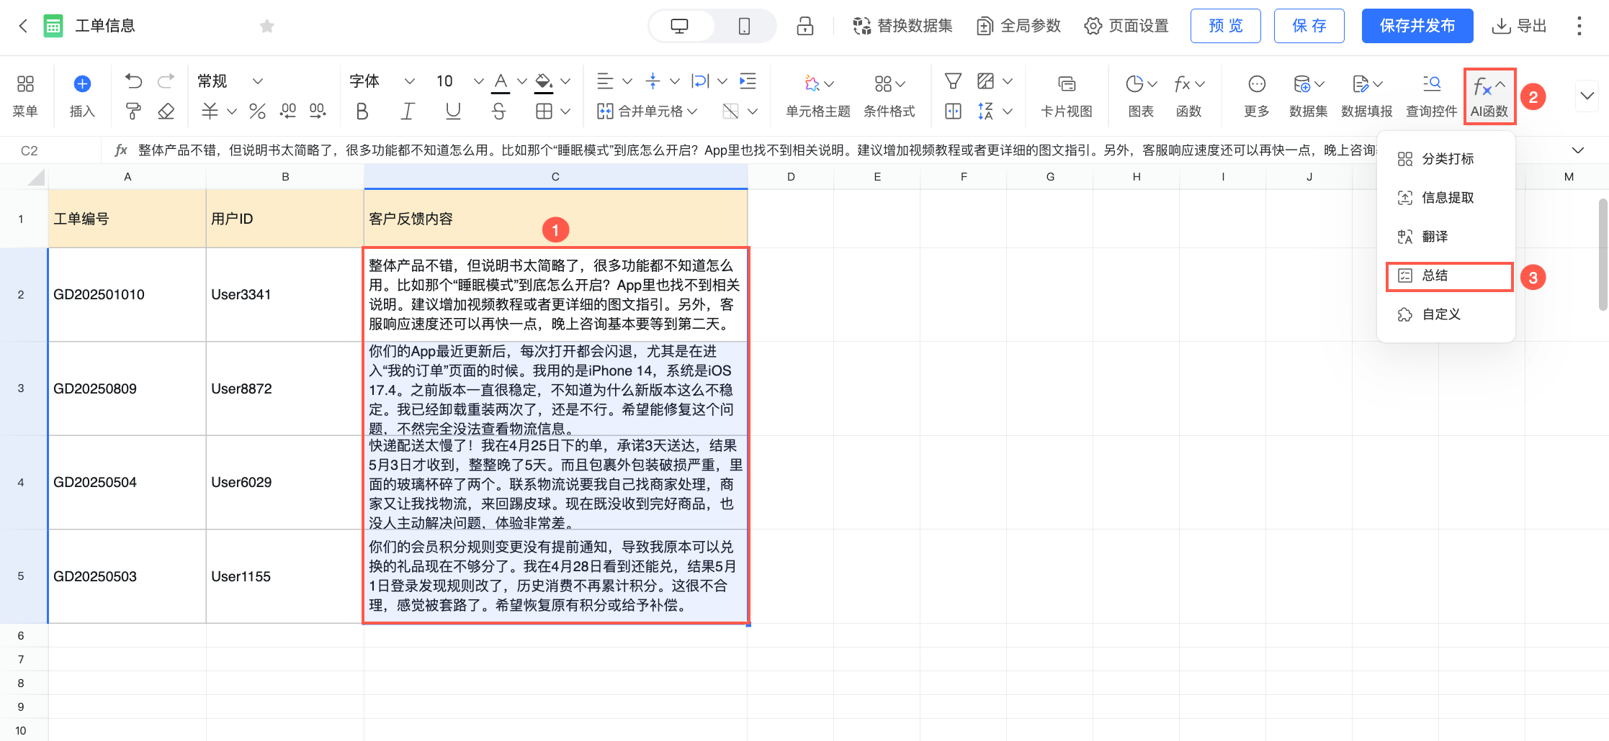This screenshot has height=741, width=1609.
Task: Open the AI函数 toolbar menu
Action: tap(1489, 96)
